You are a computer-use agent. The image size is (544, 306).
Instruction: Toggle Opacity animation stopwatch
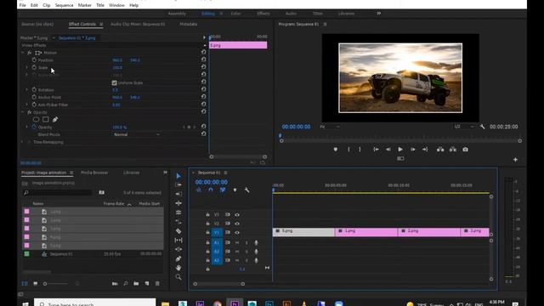(34, 127)
